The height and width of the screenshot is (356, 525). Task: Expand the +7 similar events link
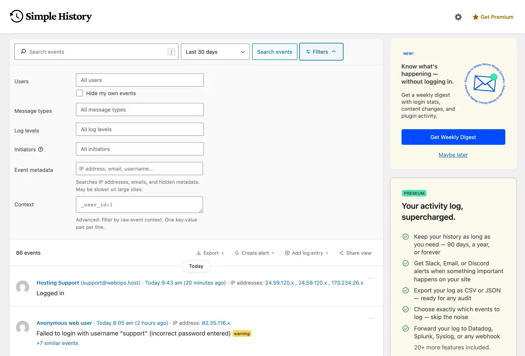click(57, 343)
